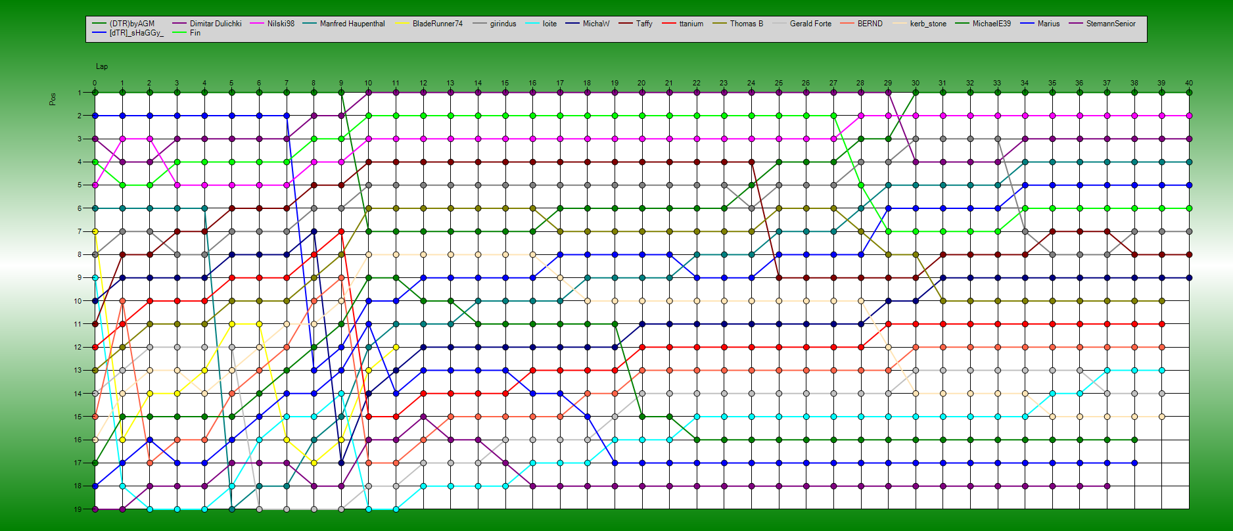Click lap number 15 on top axis

coord(505,83)
